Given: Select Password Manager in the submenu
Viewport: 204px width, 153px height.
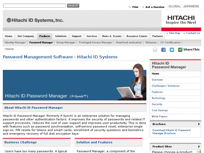Looking at the screenshot, I should 41,43.
